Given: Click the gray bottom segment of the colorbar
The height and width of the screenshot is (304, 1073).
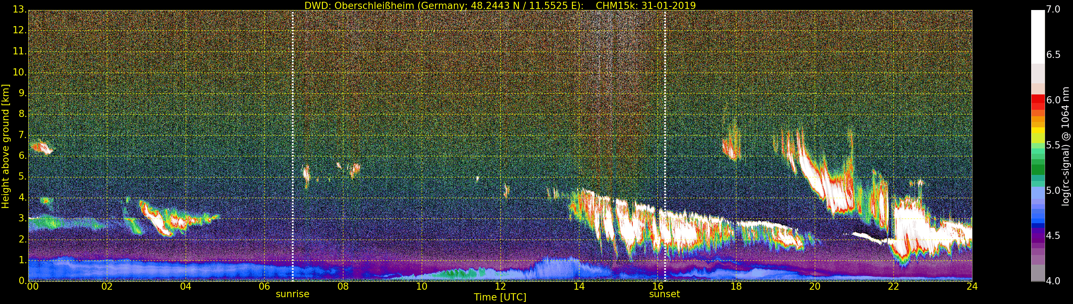Looking at the screenshot, I should point(1038,273).
